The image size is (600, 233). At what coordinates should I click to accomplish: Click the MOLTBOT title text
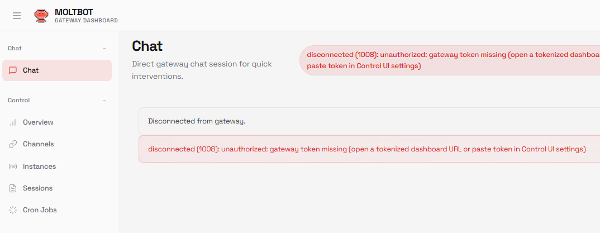75,12
